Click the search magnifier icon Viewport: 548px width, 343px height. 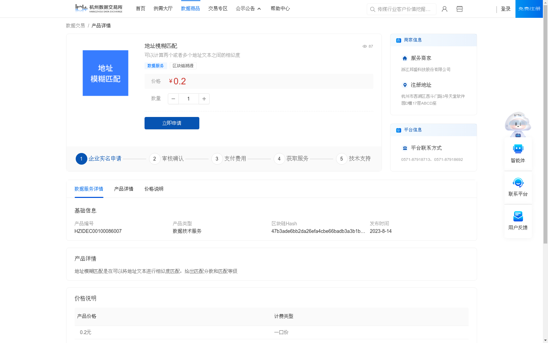pos(373,9)
